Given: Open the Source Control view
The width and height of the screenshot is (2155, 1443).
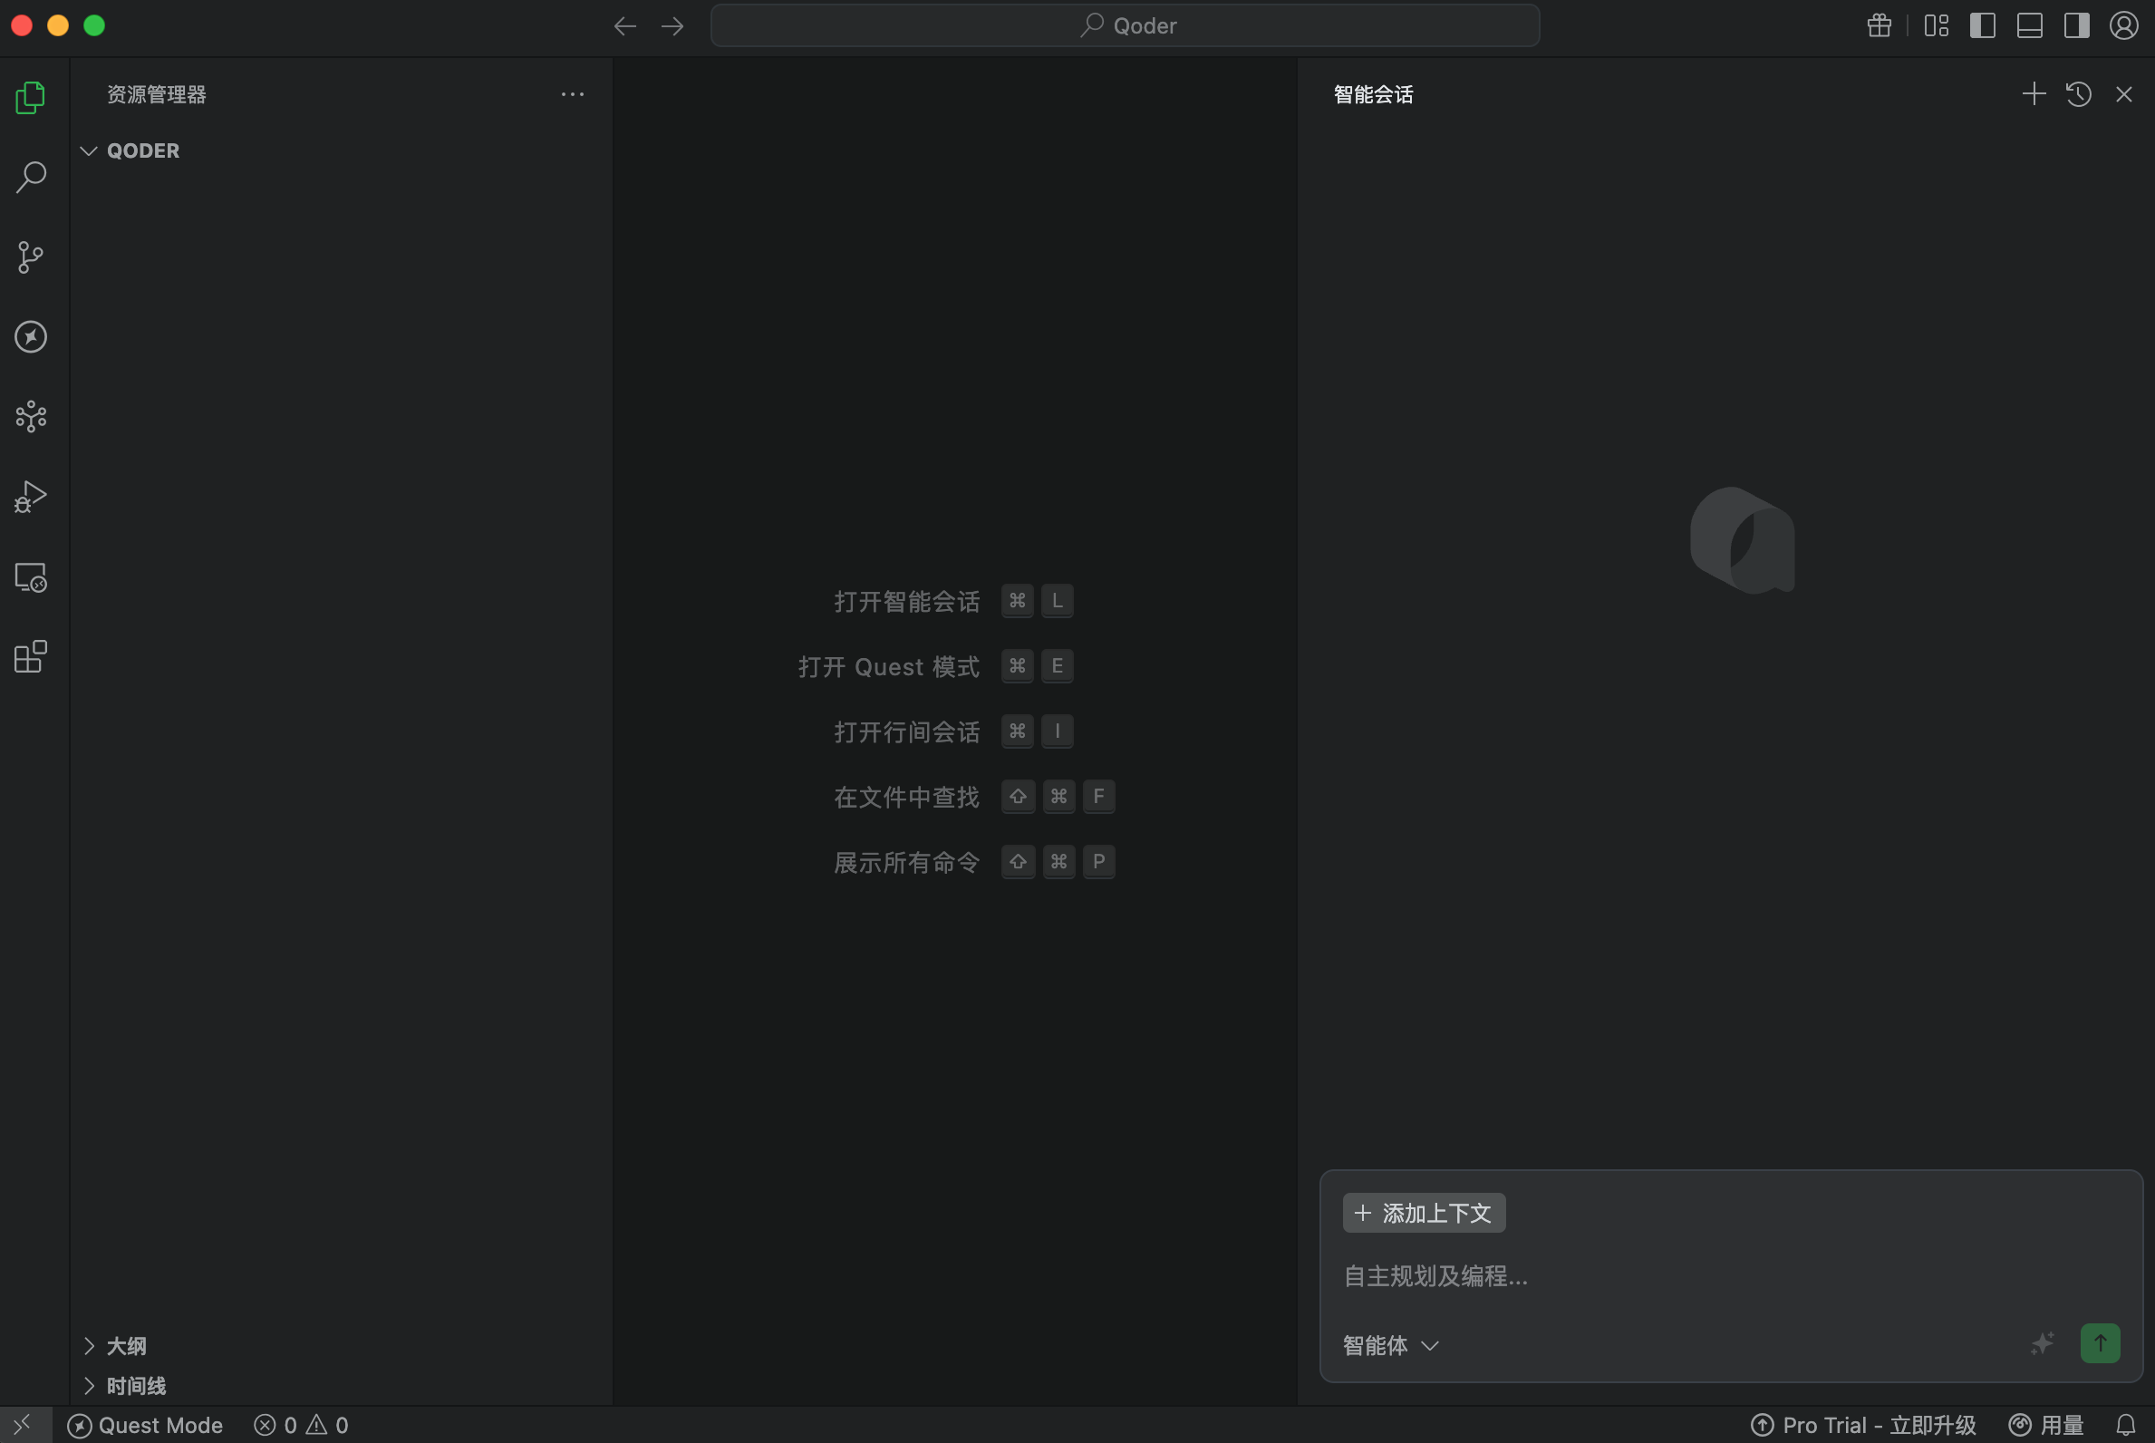Looking at the screenshot, I should tap(31, 257).
